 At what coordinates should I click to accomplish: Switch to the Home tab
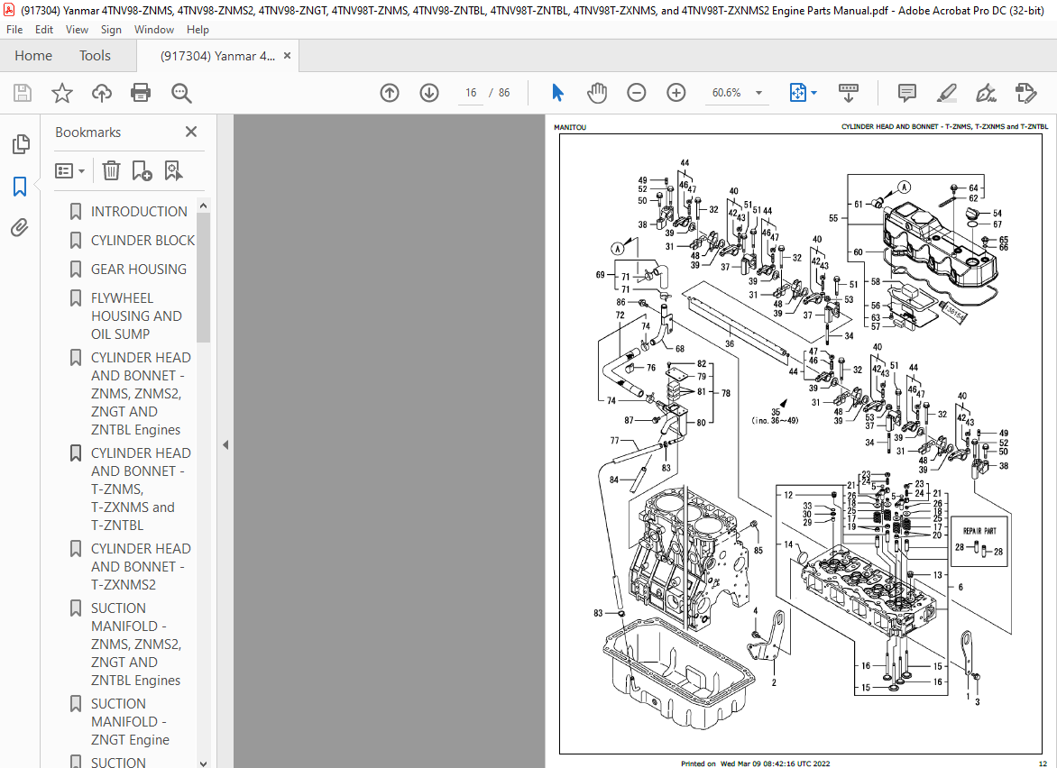click(33, 56)
